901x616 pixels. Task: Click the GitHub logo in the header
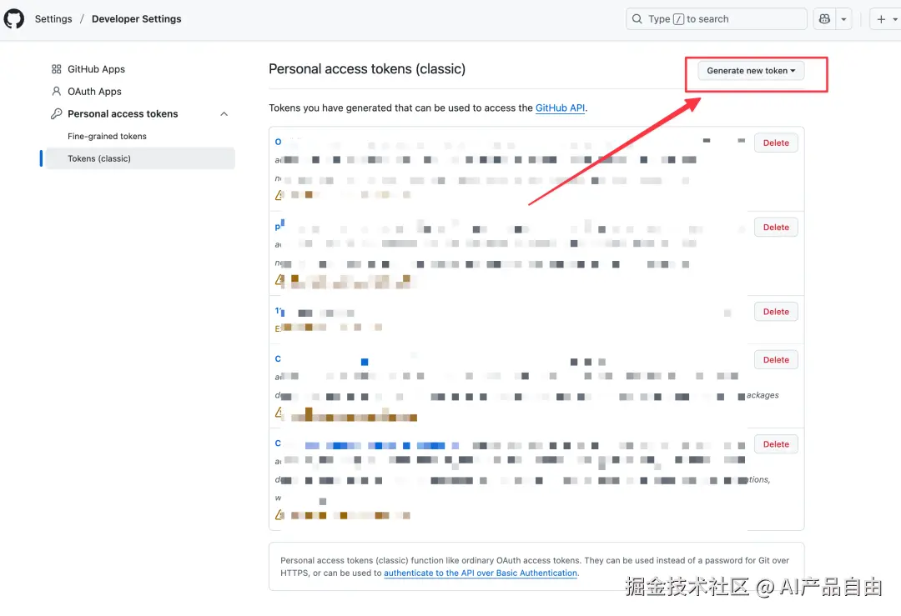coord(13,18)
